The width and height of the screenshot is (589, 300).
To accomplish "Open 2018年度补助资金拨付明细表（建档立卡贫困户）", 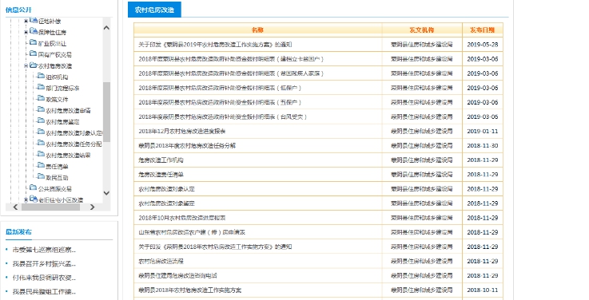I will pos(231,59).
